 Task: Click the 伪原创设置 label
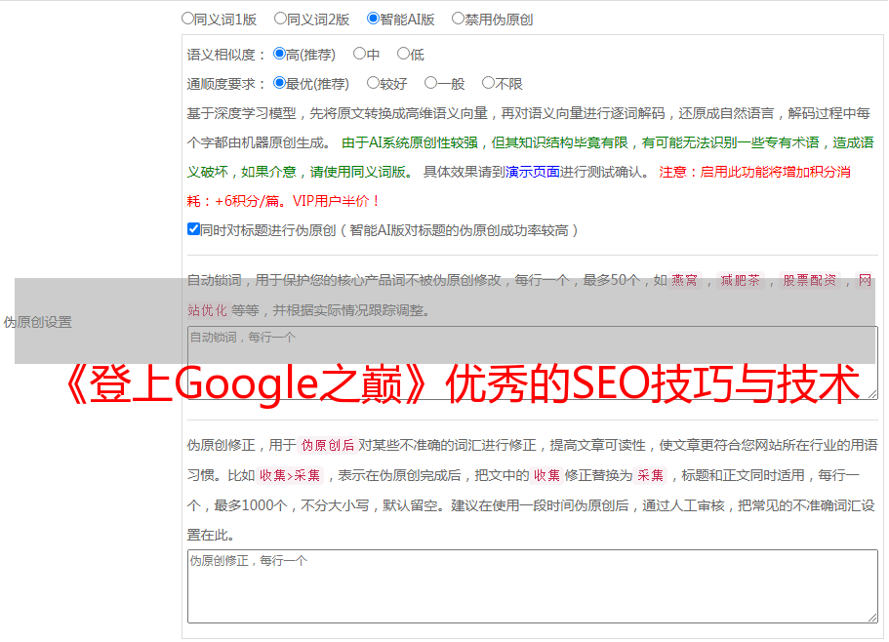coord(38,322)
